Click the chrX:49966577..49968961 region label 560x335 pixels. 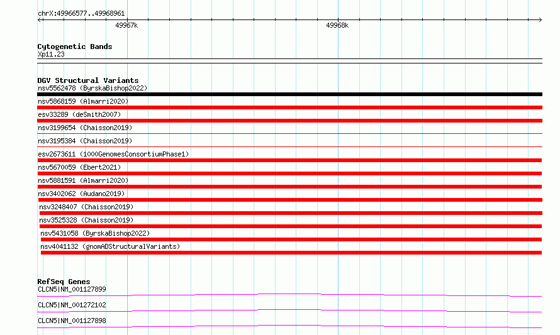[81, 14]
